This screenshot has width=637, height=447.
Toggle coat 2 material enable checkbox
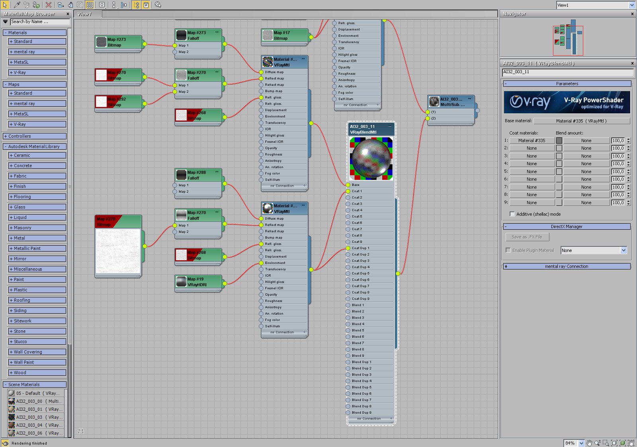559,148
